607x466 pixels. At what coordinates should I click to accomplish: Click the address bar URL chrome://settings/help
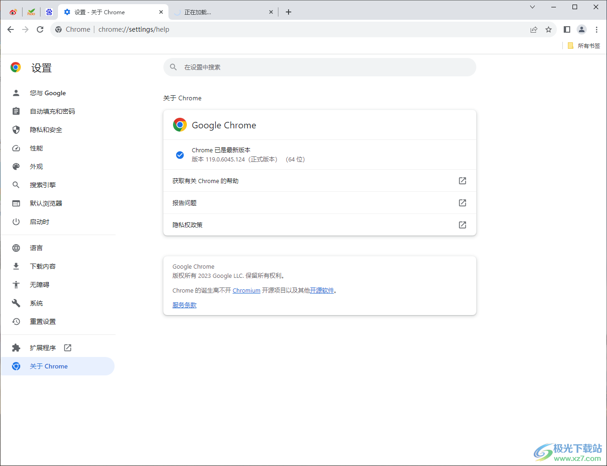tap(134, 29)
